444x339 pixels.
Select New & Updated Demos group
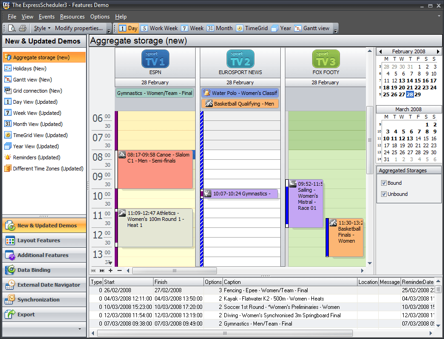pyautogui.click(x=44, y=226)
